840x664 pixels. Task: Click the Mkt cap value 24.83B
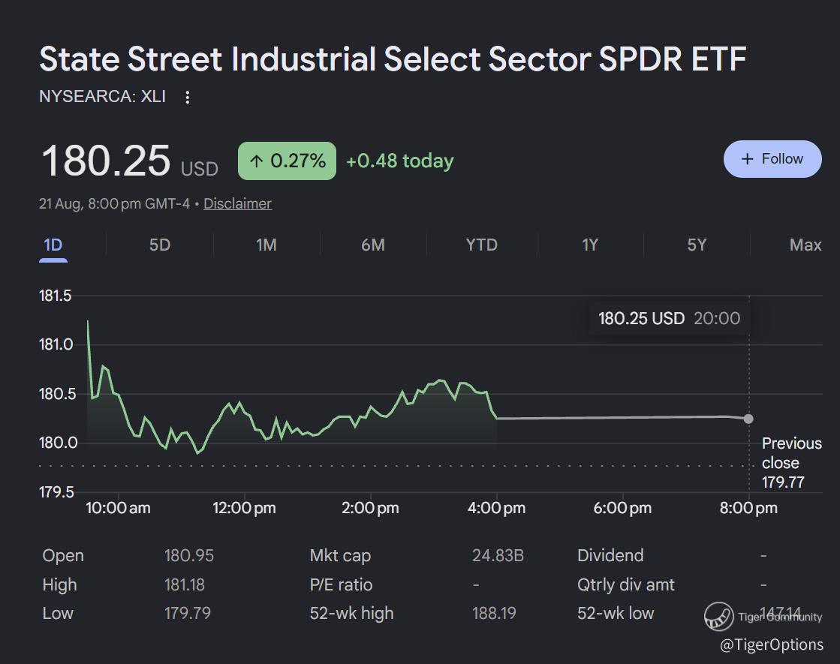click(498, 555)
